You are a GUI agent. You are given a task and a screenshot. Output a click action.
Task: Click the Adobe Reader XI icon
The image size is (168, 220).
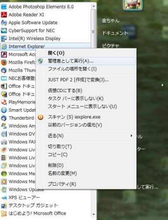(x=4, y=15)
